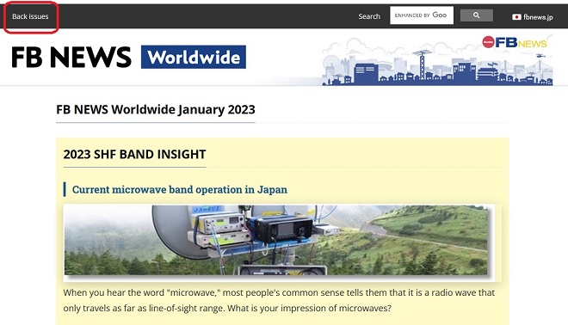
Task: Click the microwave equipment article photo
Action: [276, 240]
